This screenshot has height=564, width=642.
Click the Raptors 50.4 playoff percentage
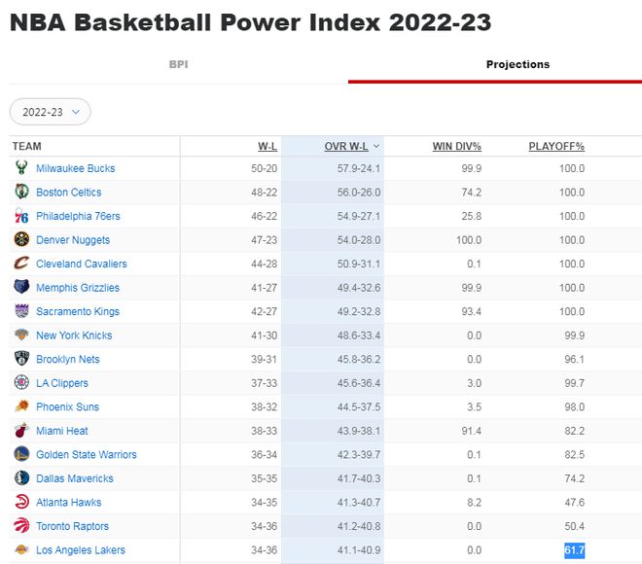575,526
